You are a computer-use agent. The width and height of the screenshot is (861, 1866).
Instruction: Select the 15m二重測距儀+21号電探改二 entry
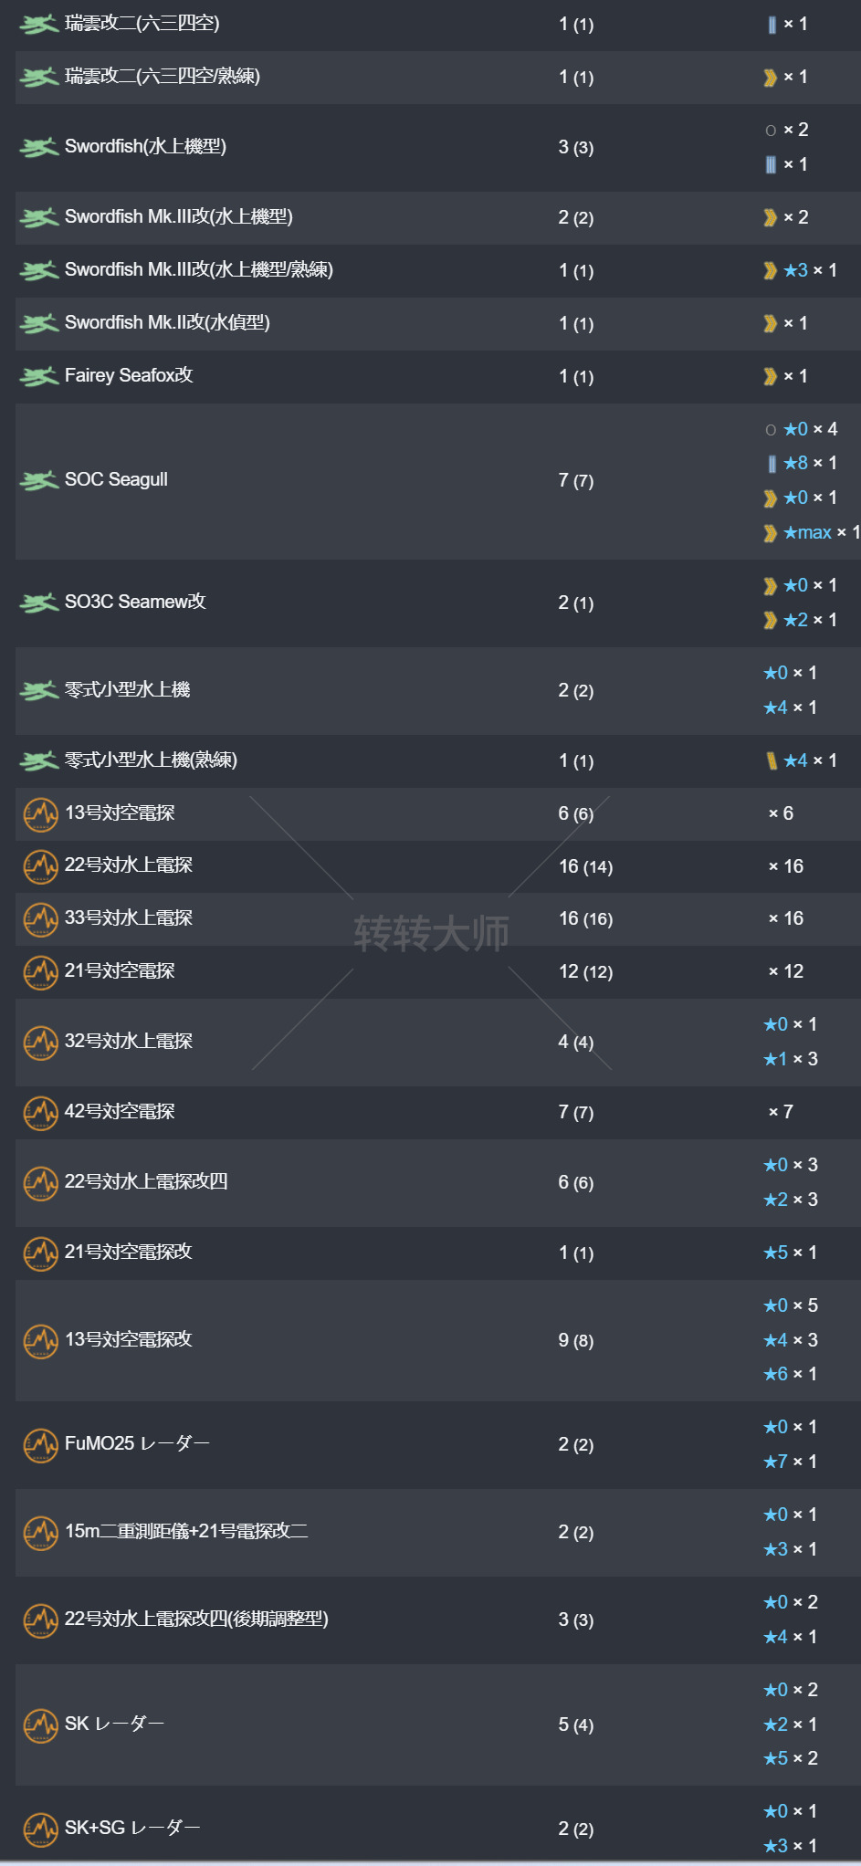pyautogui.click(x=186, y=1531)
